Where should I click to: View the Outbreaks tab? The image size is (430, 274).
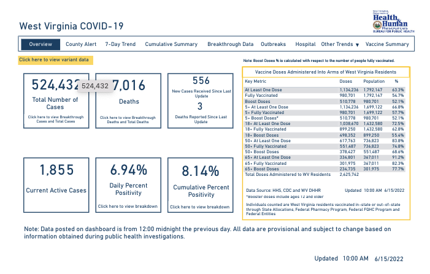point(273,45)
